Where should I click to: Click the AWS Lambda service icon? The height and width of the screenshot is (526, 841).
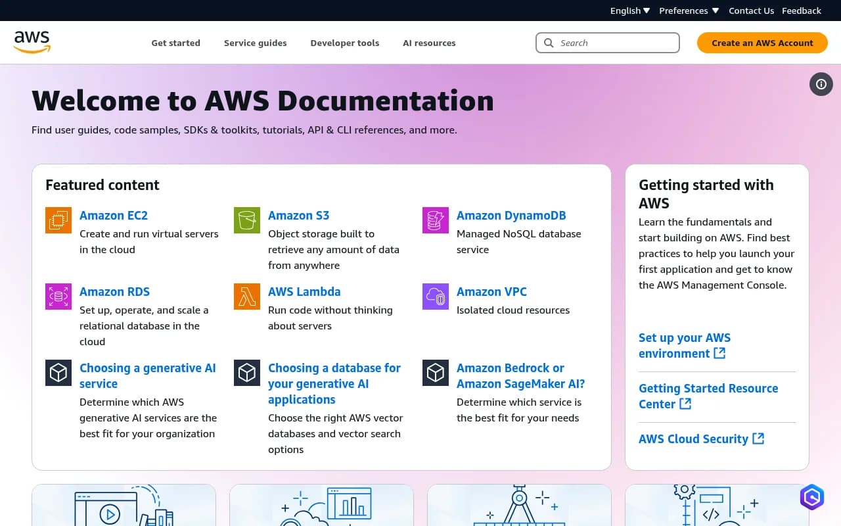[246, 296]
